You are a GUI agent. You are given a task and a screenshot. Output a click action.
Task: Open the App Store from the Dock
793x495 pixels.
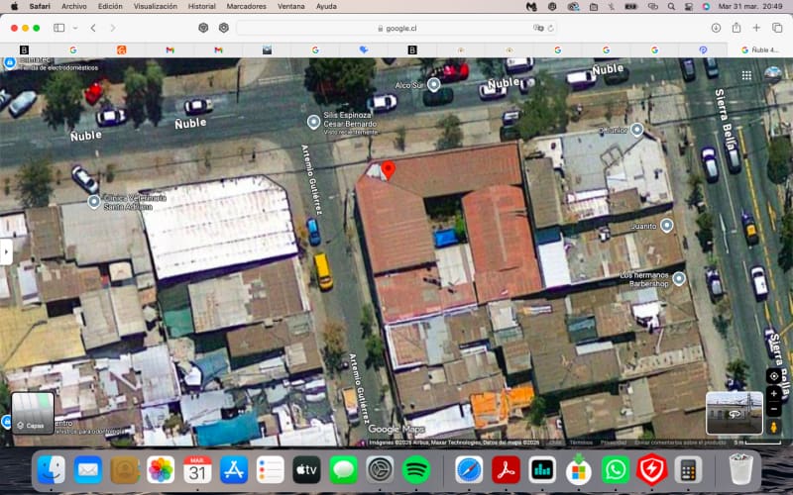coord(234,469)
